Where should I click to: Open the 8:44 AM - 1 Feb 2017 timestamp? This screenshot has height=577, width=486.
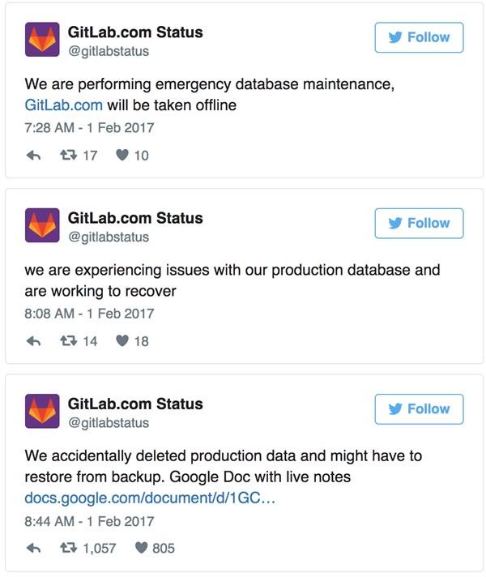point(89,520)
